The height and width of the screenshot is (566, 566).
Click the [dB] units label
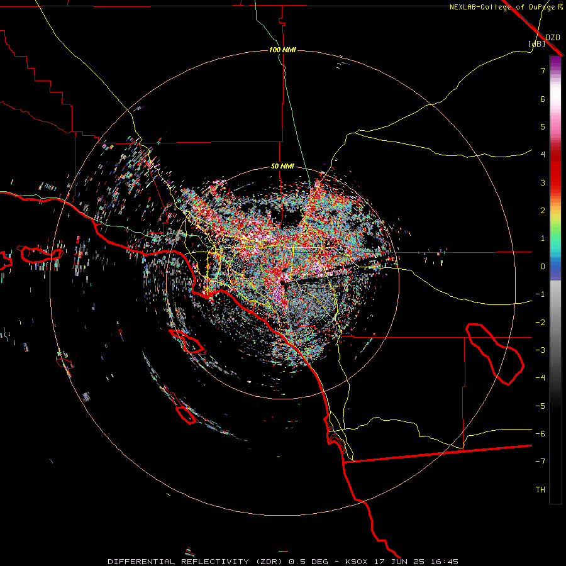537,43
